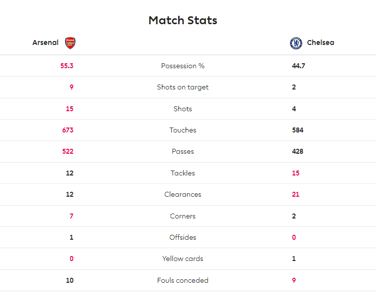Click Arsenal's 673 touches figure
The height and width of the screenshot is (304, 376).
[x=68, y=130]
